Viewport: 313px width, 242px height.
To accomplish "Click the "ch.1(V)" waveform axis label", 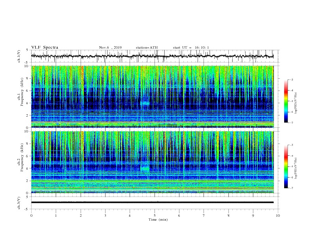I will tap(19, 56).
